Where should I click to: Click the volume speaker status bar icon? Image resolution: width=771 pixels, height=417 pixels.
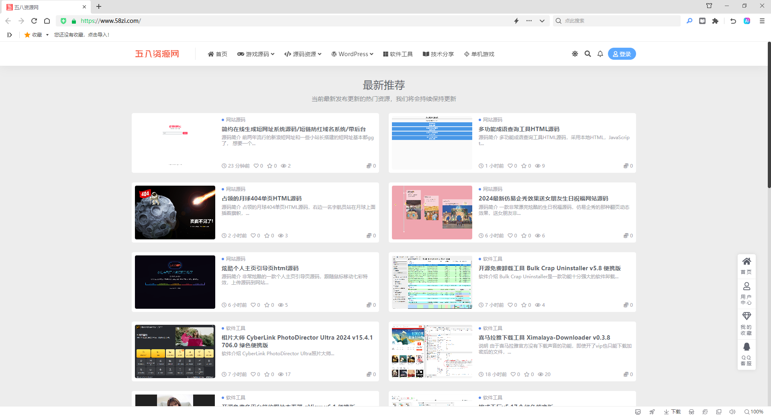pos(732,412)
